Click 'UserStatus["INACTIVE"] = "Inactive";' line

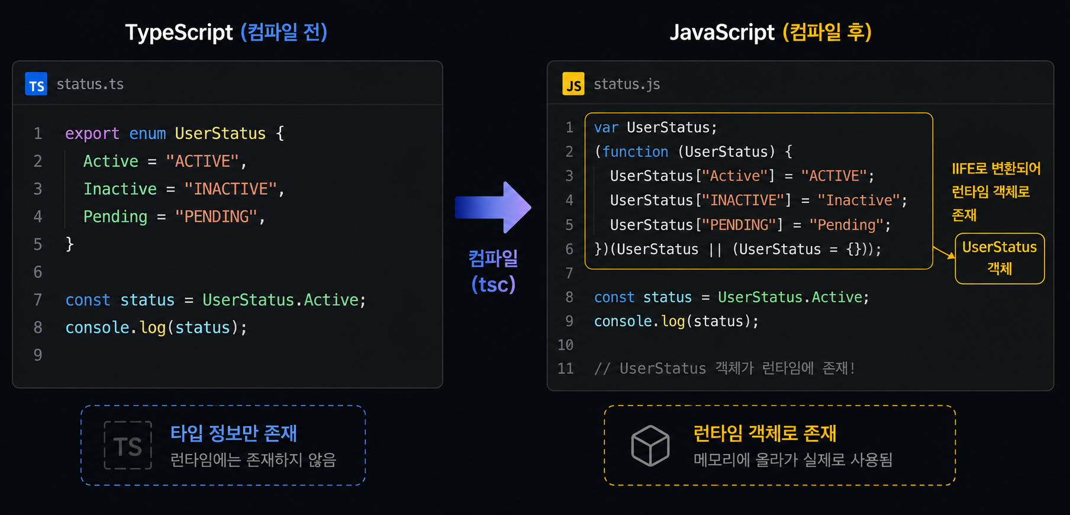pyautogui.click(x=759, y=201)
